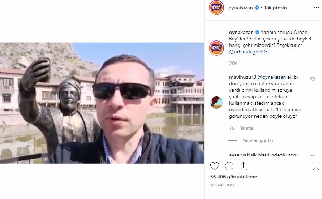Open the mavihuzur3 username link

(x=242, y=77)
